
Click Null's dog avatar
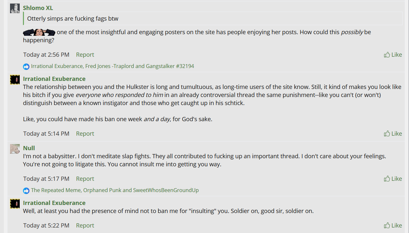[x=15, y=149]
